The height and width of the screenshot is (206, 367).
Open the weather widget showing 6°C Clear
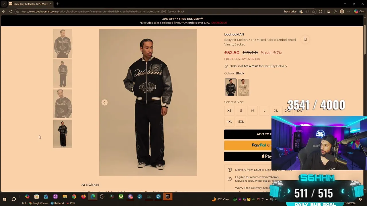coord(220,199)
